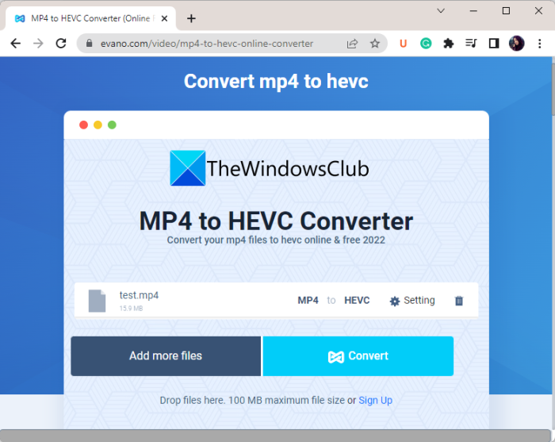Reload the current page
Viewport: 555px width, 442px height.
(61, 44)
